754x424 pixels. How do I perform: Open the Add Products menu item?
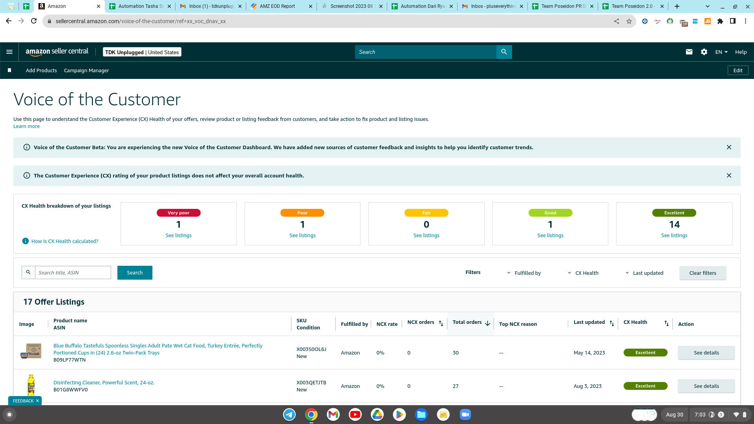[x=41, y=70]
